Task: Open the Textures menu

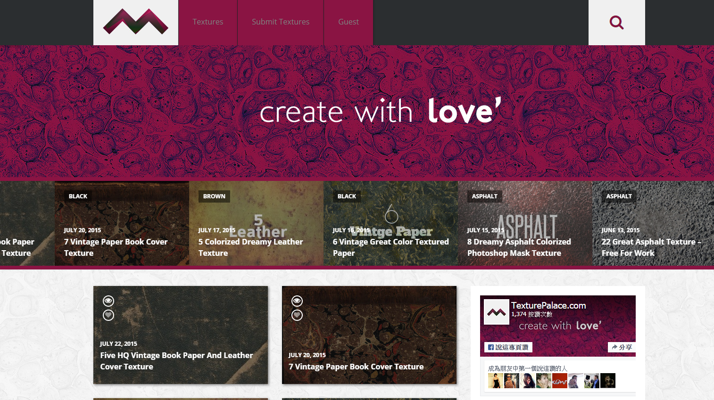Action: (x=208, y=22)
